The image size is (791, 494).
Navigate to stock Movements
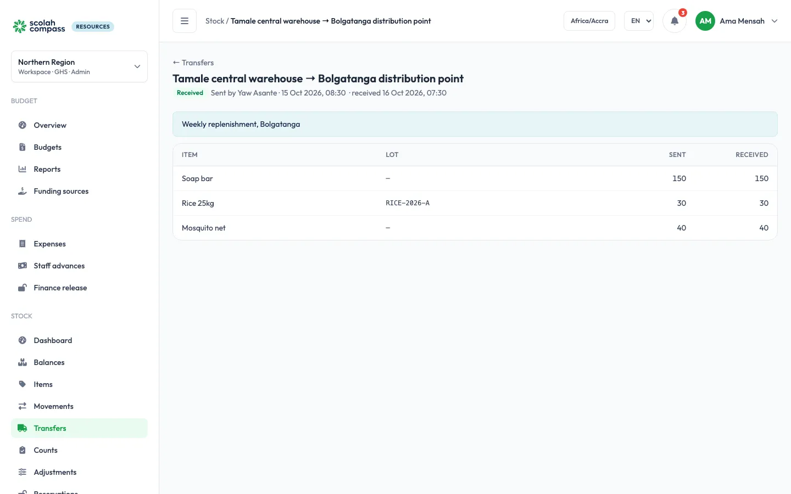(x=79, y=406)
